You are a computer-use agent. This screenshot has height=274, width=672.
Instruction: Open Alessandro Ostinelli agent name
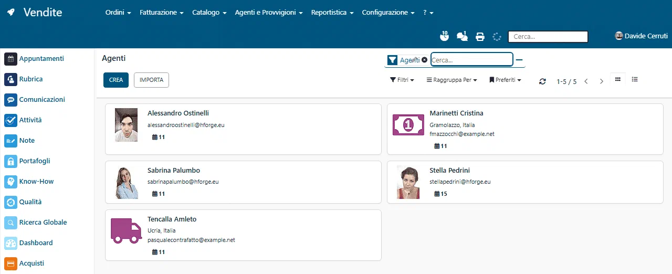tap(178, 113)
